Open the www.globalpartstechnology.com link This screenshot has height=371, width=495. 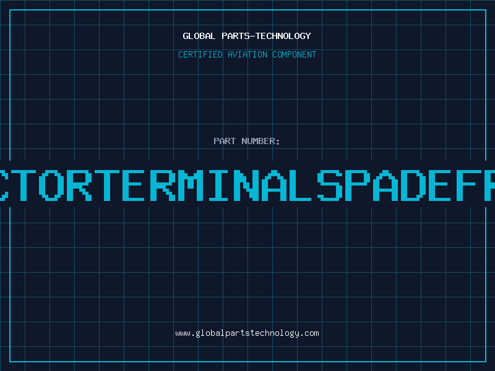coord(247,333)
